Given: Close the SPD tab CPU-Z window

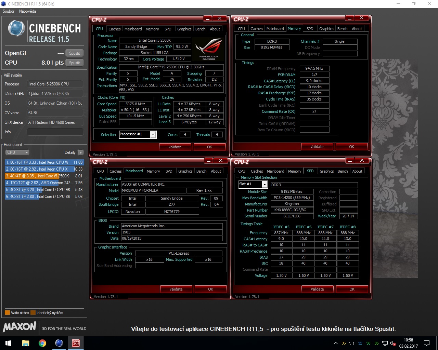Looking at the screenshot, I should pyautogui.click(x=362, y=160).
